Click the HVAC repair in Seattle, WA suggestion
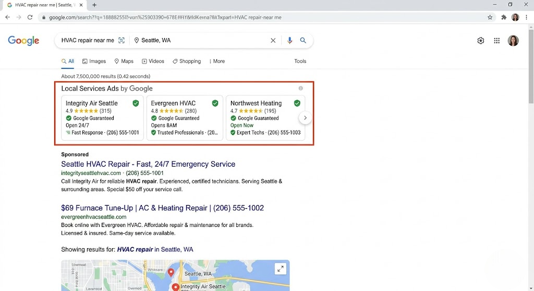Screen dimensions: 534x291 (155, 249)
